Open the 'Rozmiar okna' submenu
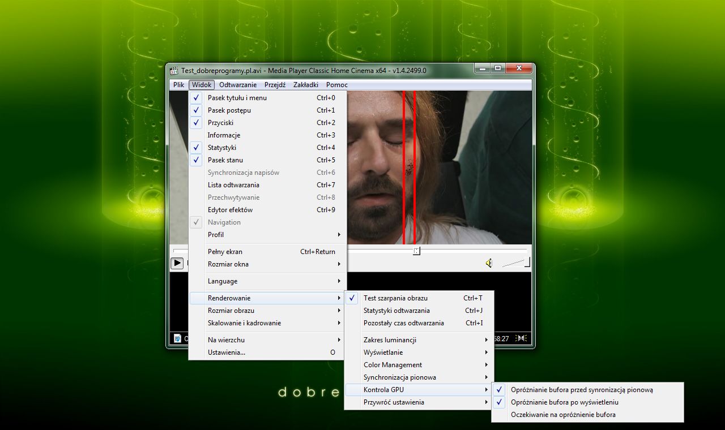The image size is (725, 430). (266, 264)
